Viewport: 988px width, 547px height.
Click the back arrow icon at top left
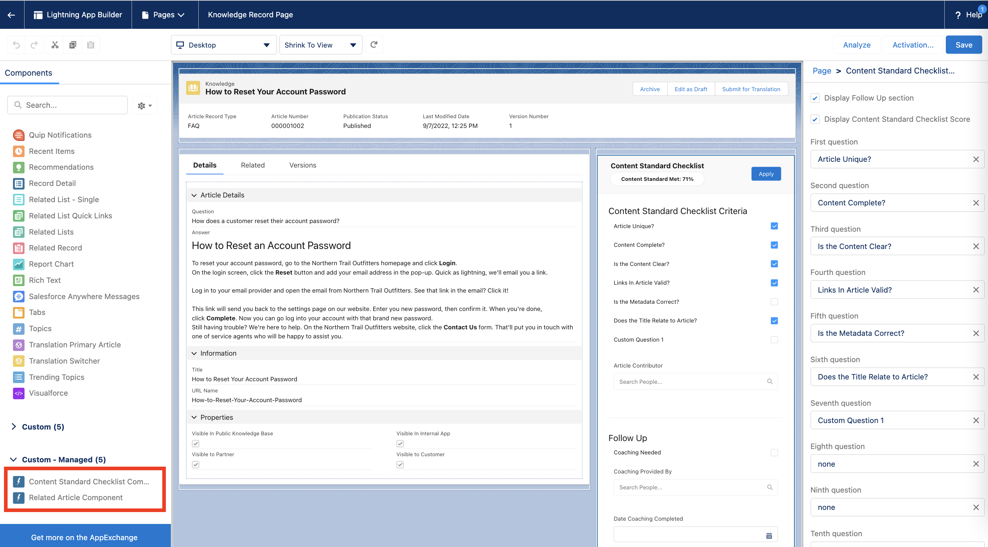[x=12, y=14]
